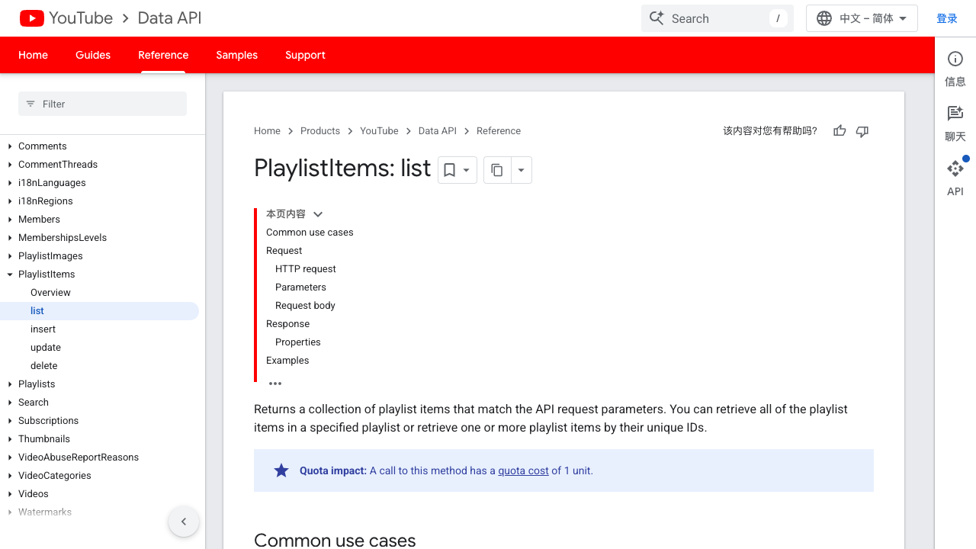Click the Search input box
The width and height of the screenshot is (976, 549).
coord(718,18)
